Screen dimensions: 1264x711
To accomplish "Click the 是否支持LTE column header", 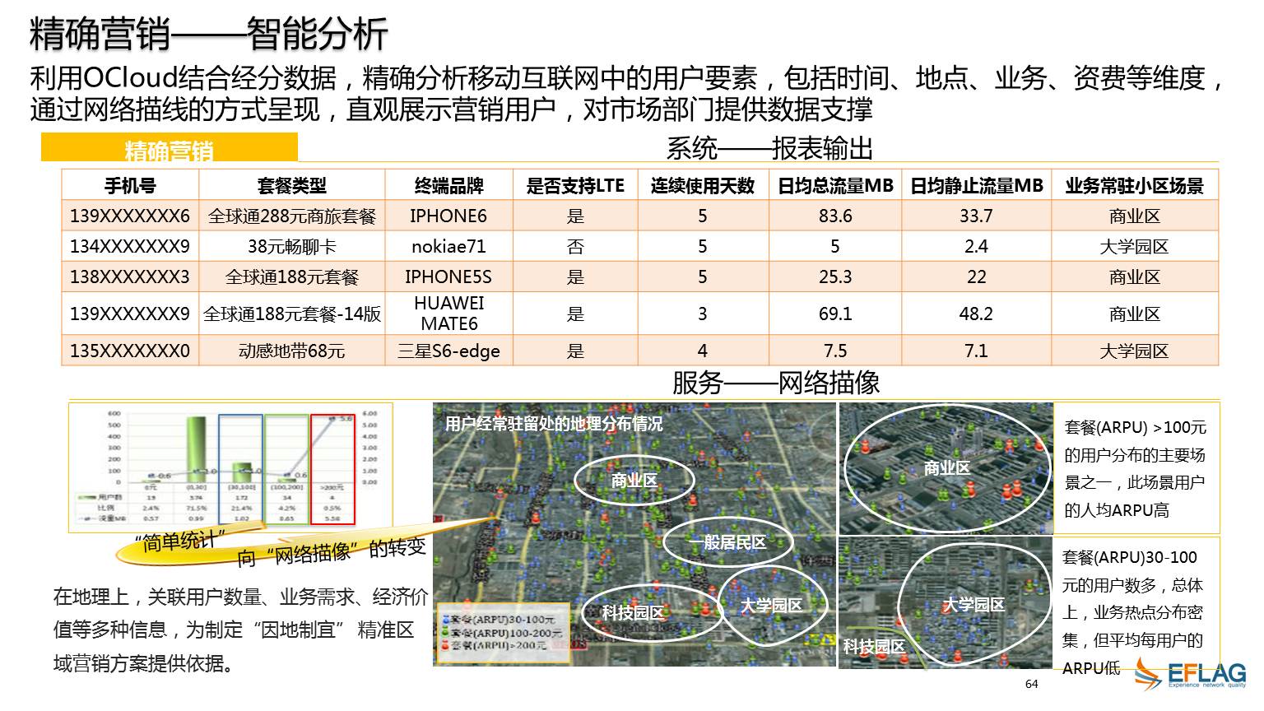I will (575, 186).
